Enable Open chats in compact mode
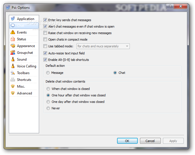The height and width of the screenshot is (155, 195). [45, 39]
